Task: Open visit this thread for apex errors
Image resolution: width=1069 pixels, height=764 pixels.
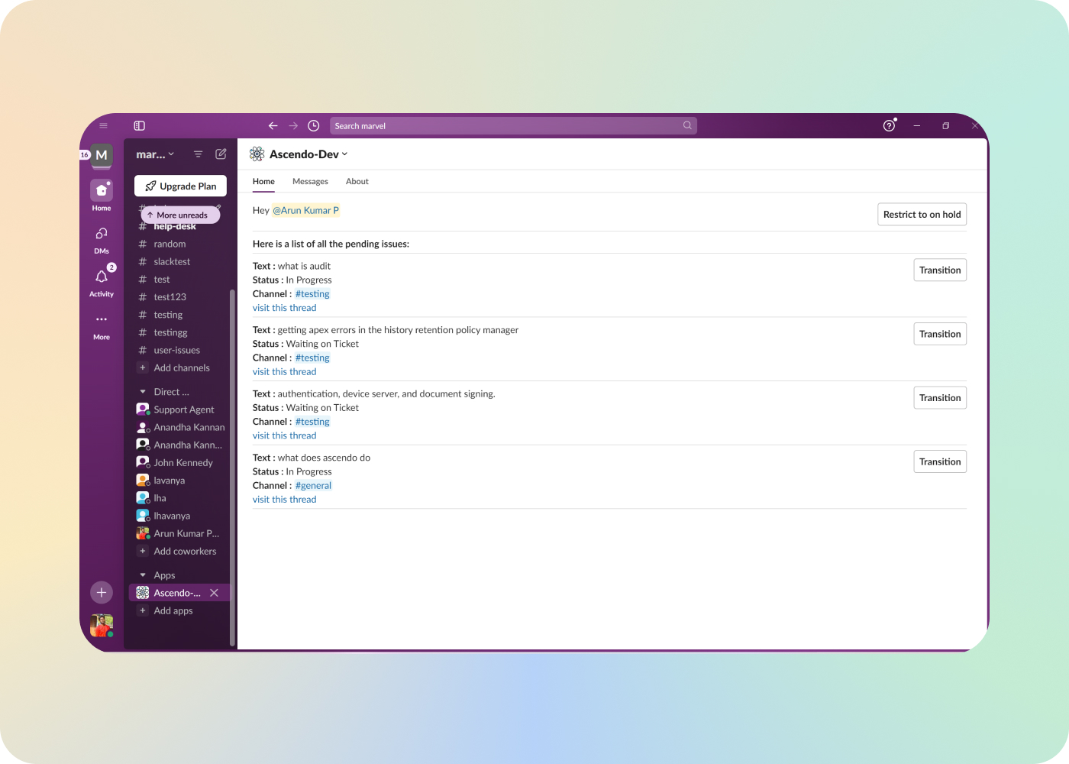Action: [284, 372]
